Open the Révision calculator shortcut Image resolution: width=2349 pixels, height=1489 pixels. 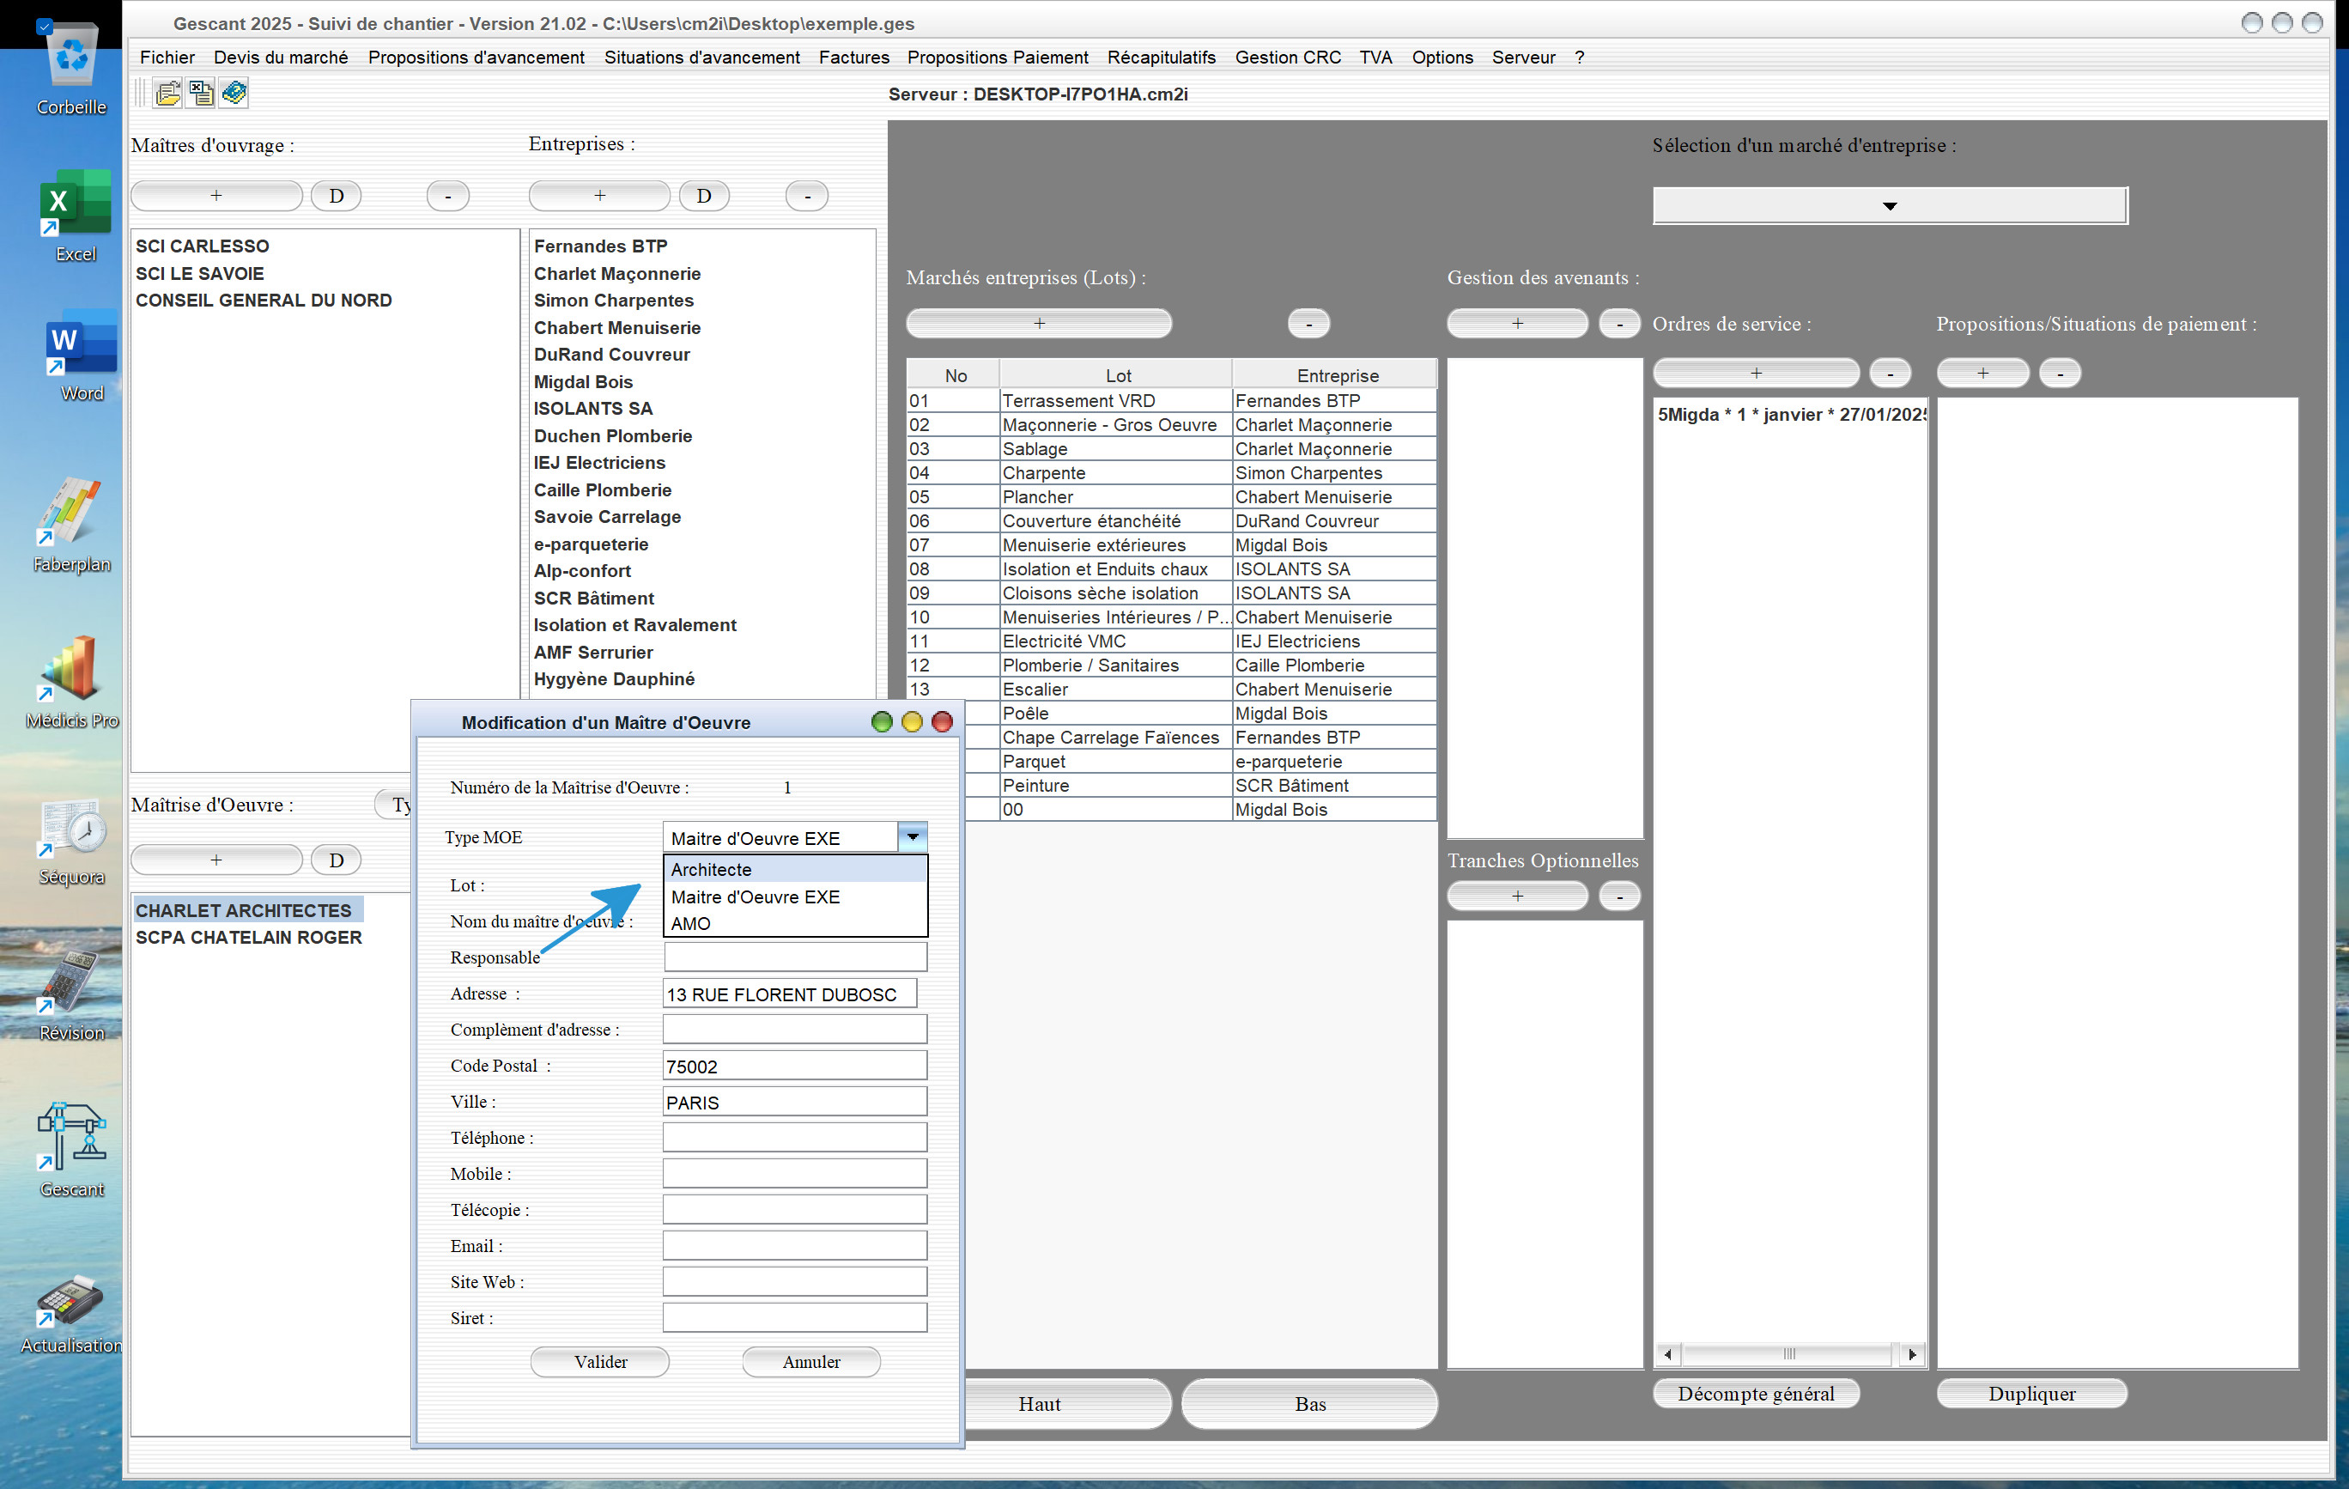point(71,995)
